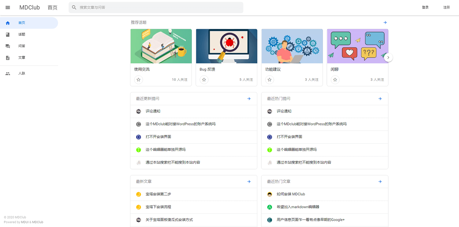
Task: Star the 功能建议 topic
Action: click(270, 80)
